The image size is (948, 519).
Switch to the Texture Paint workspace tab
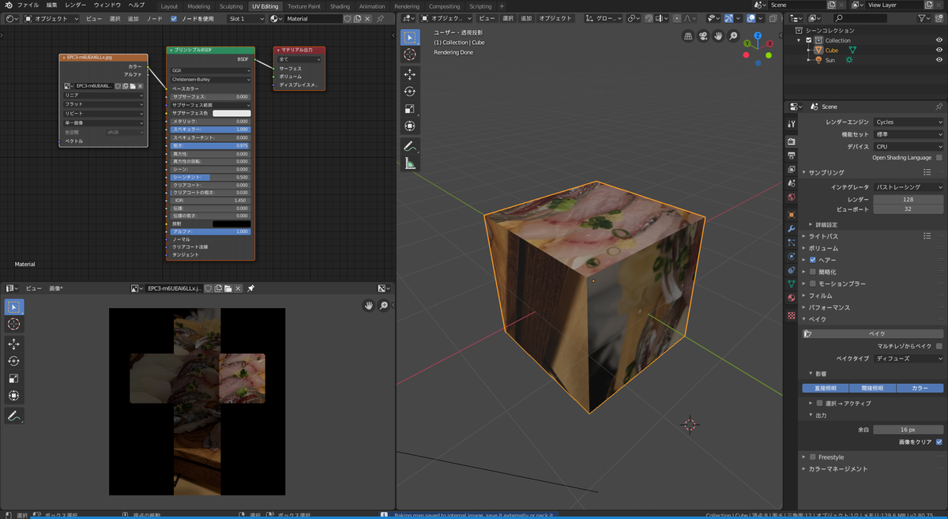tap(304, 6)
